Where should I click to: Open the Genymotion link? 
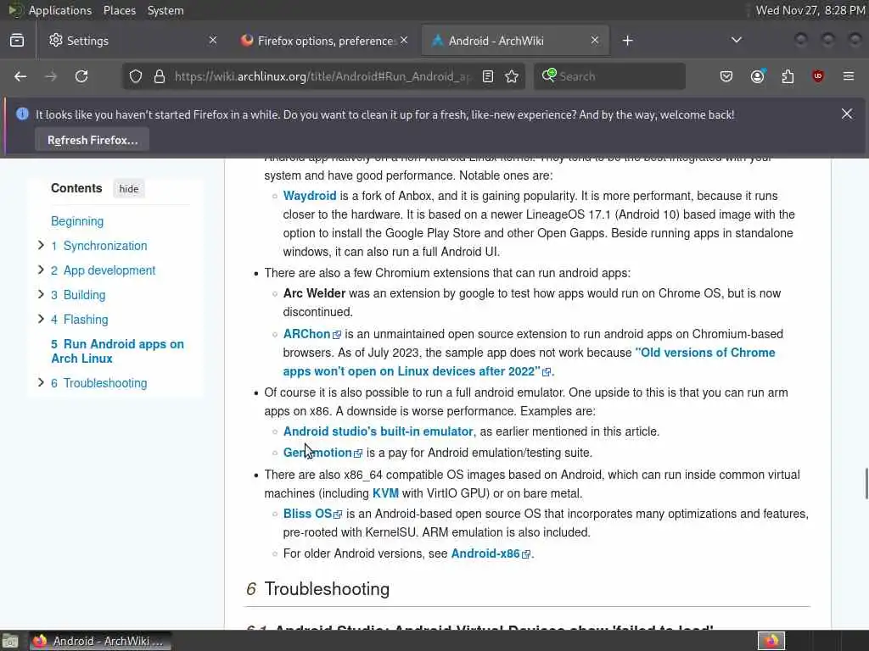pos(322,453)
